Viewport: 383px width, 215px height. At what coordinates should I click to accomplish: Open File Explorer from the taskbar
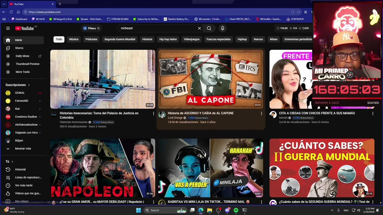pos(209,210)
